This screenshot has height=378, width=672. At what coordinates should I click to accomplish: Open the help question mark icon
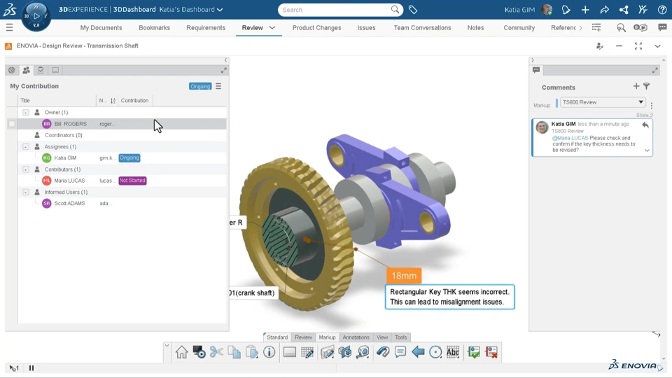click(x=662, y=9)
